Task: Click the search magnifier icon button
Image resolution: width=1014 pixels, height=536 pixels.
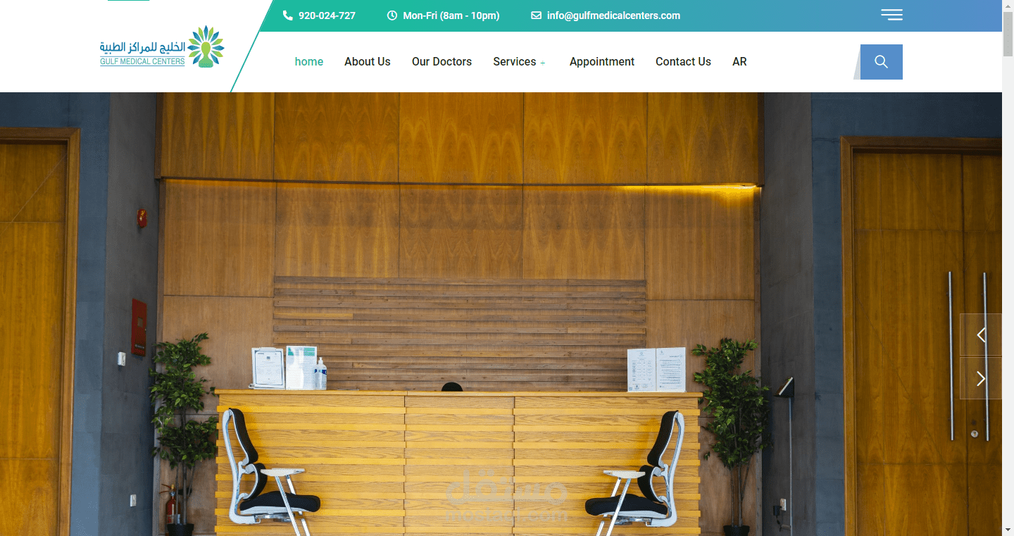Action: 881,62
